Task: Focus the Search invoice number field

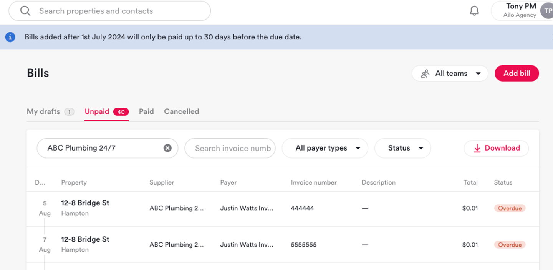Action: click(x=233, y=148)
